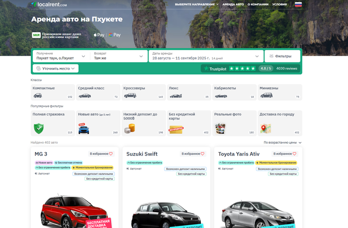This screenshot has width=348, height=228.
Task: Open MG 3 car title link
Action: (x=41, y=154)
